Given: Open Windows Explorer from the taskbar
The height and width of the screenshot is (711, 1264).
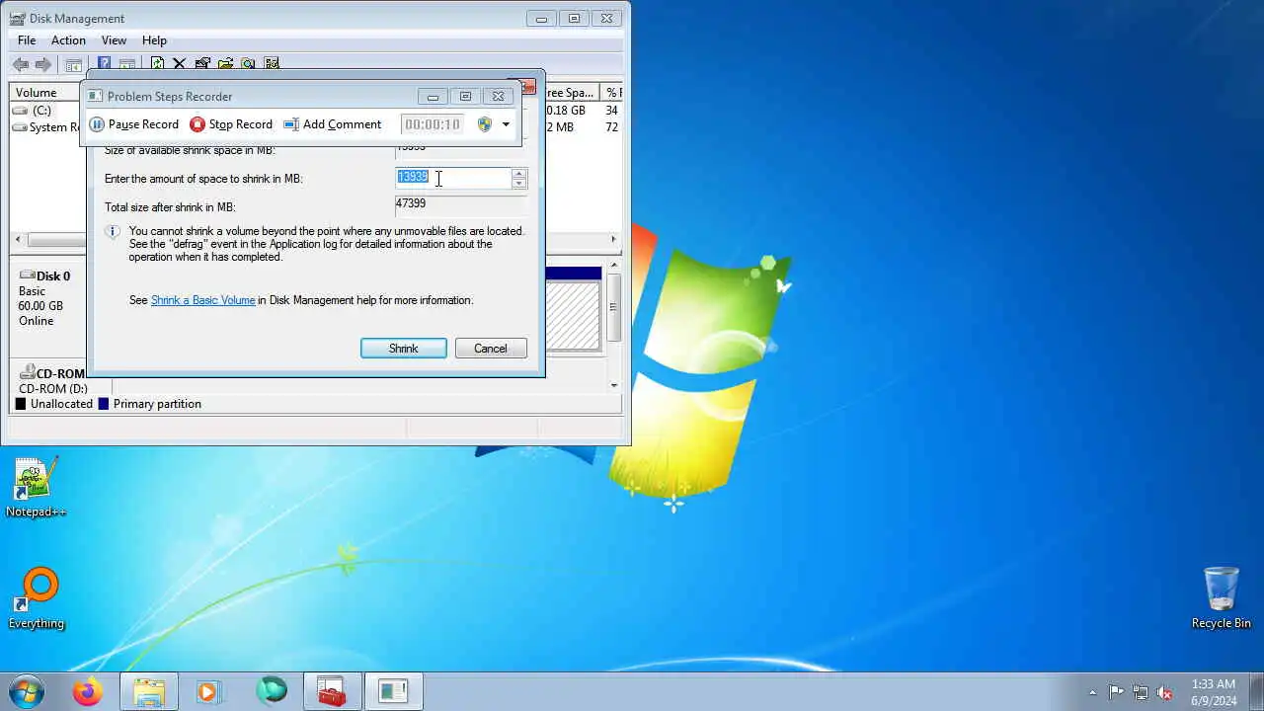Looking at the screenshot, I should [149, 692].
